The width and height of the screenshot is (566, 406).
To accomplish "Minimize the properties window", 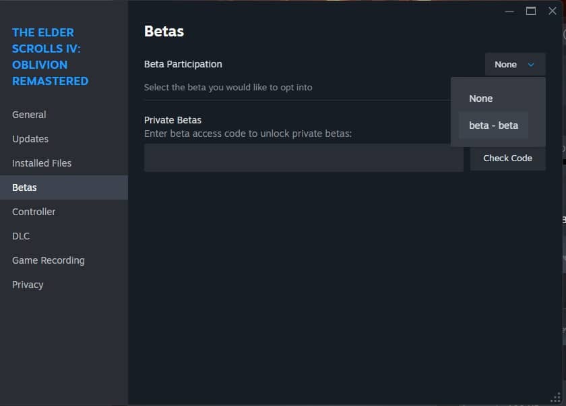I will [509, 11].
